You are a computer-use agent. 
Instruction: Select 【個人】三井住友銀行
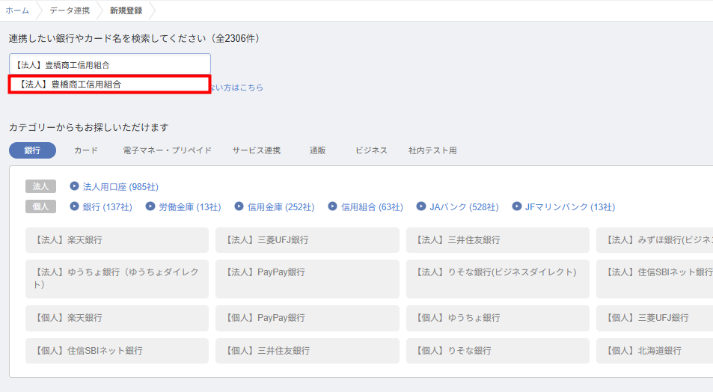point(307,351)
